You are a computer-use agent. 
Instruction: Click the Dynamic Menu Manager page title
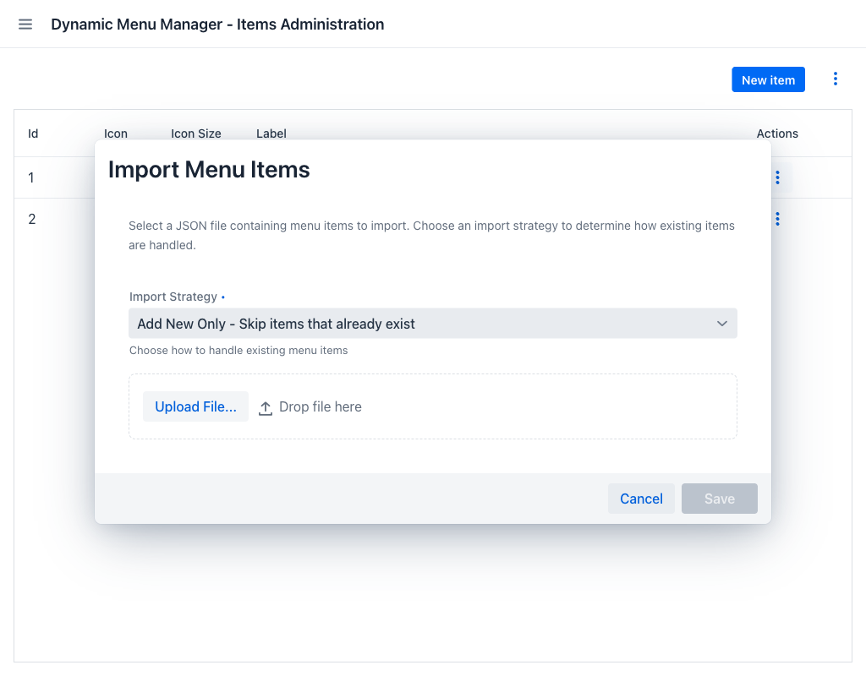[217, 25]
